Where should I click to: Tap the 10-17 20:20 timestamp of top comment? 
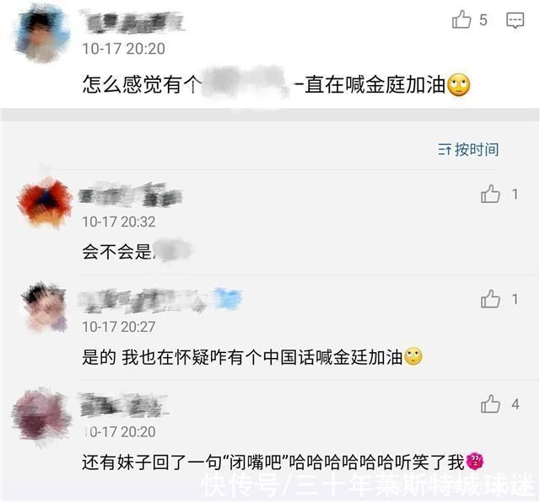(x=124, y=49)
